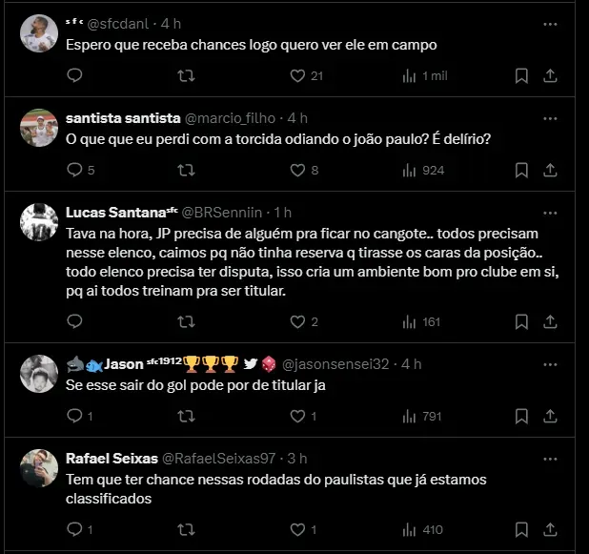Retweet Lucas Santana's tweet

coord(186,321)
